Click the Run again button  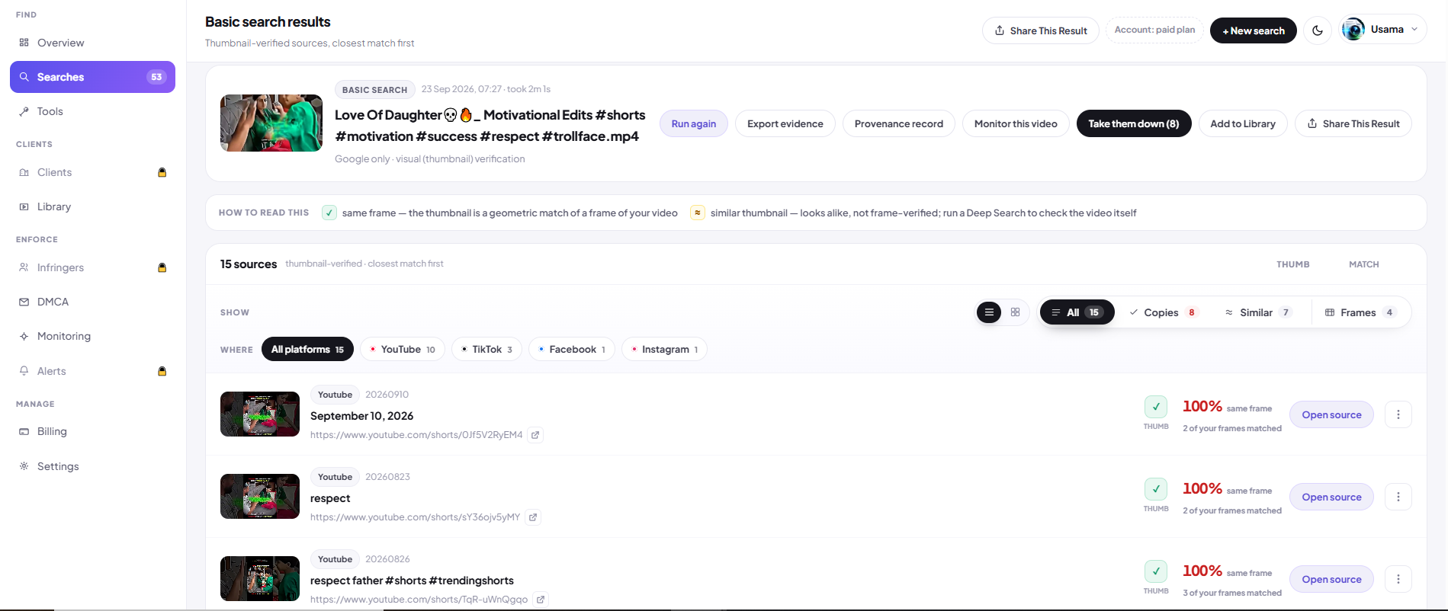[x=693, y=123]
